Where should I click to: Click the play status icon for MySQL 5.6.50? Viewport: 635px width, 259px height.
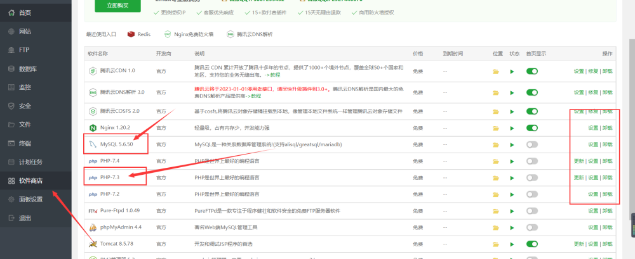click(512, 144)
